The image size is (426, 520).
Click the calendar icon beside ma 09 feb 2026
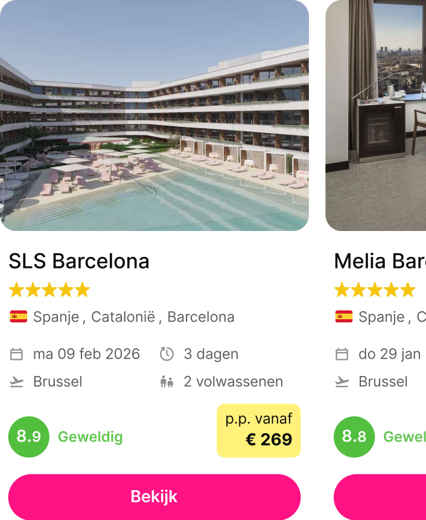17,354
